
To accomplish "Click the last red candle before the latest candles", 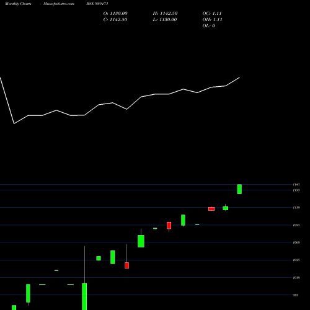I will click(211, 209).
